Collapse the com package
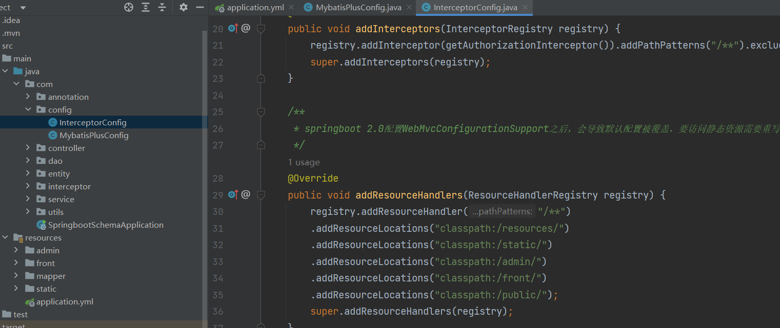 pos(16,84)
